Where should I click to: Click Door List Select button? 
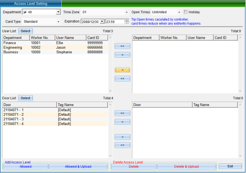tap(25, 98)
